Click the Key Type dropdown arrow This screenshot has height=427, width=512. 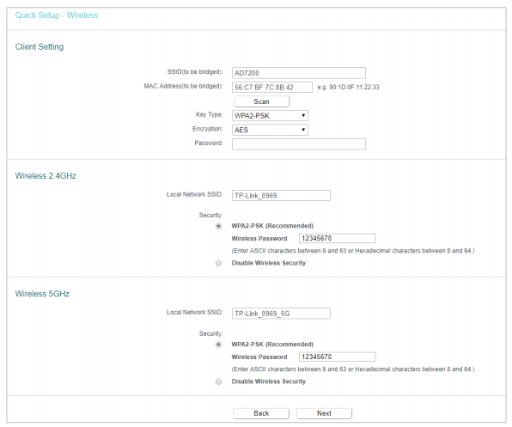[303, 116]
